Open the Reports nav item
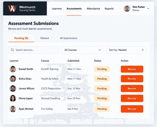 click(109, 9)
